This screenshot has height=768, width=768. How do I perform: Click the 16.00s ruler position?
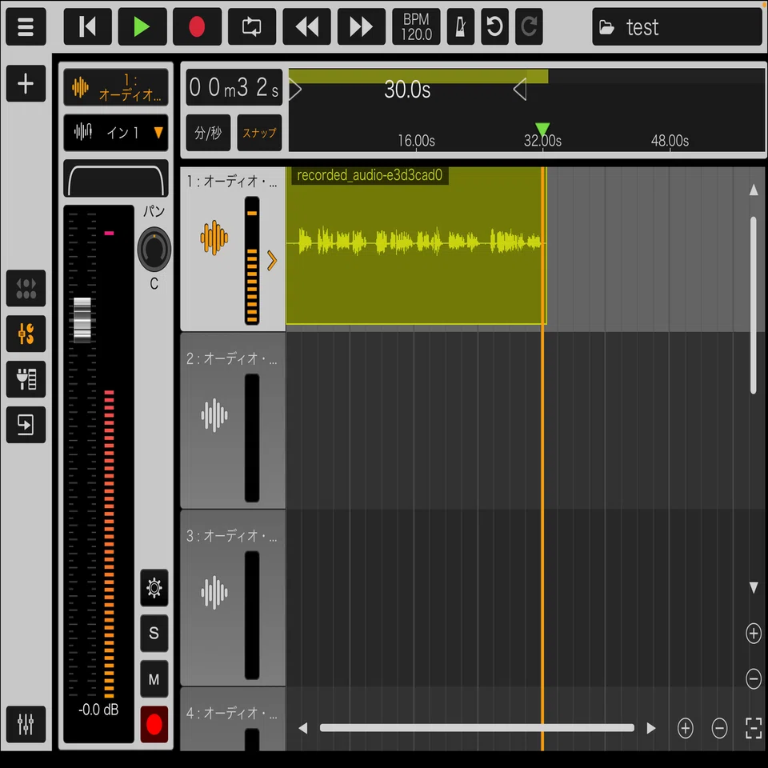[416, 141]
